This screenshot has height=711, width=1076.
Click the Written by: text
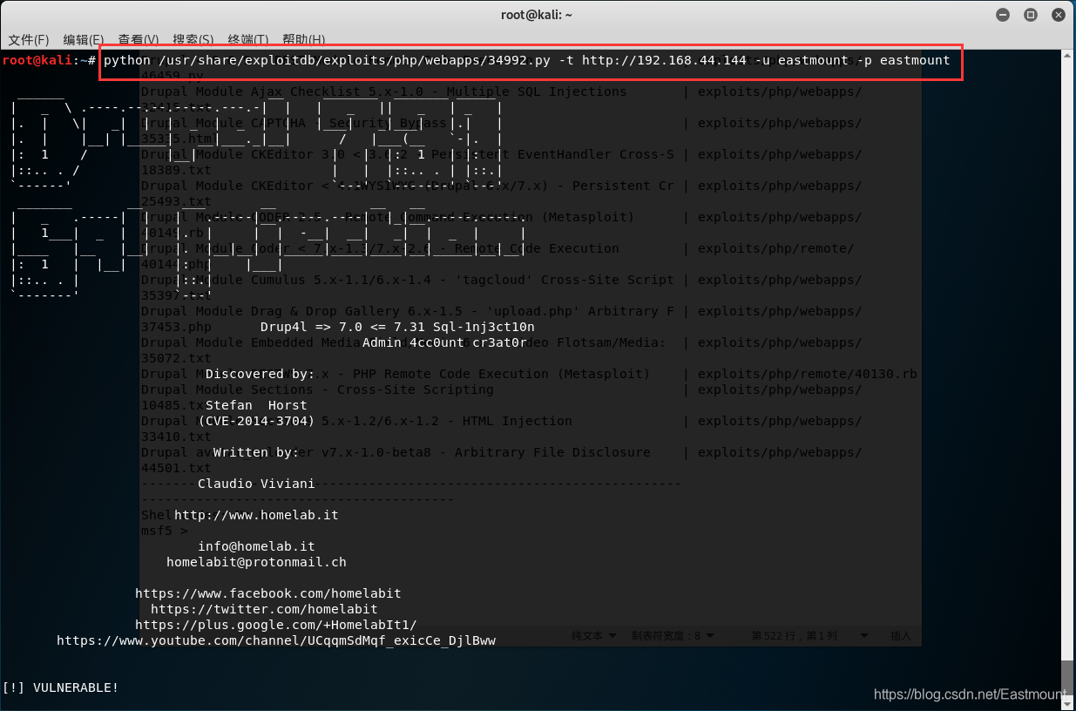(256, 452)
